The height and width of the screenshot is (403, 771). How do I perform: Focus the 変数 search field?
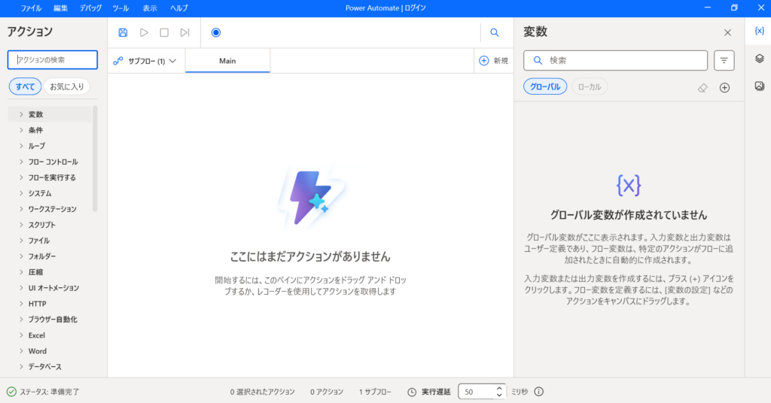click(615, 60)
